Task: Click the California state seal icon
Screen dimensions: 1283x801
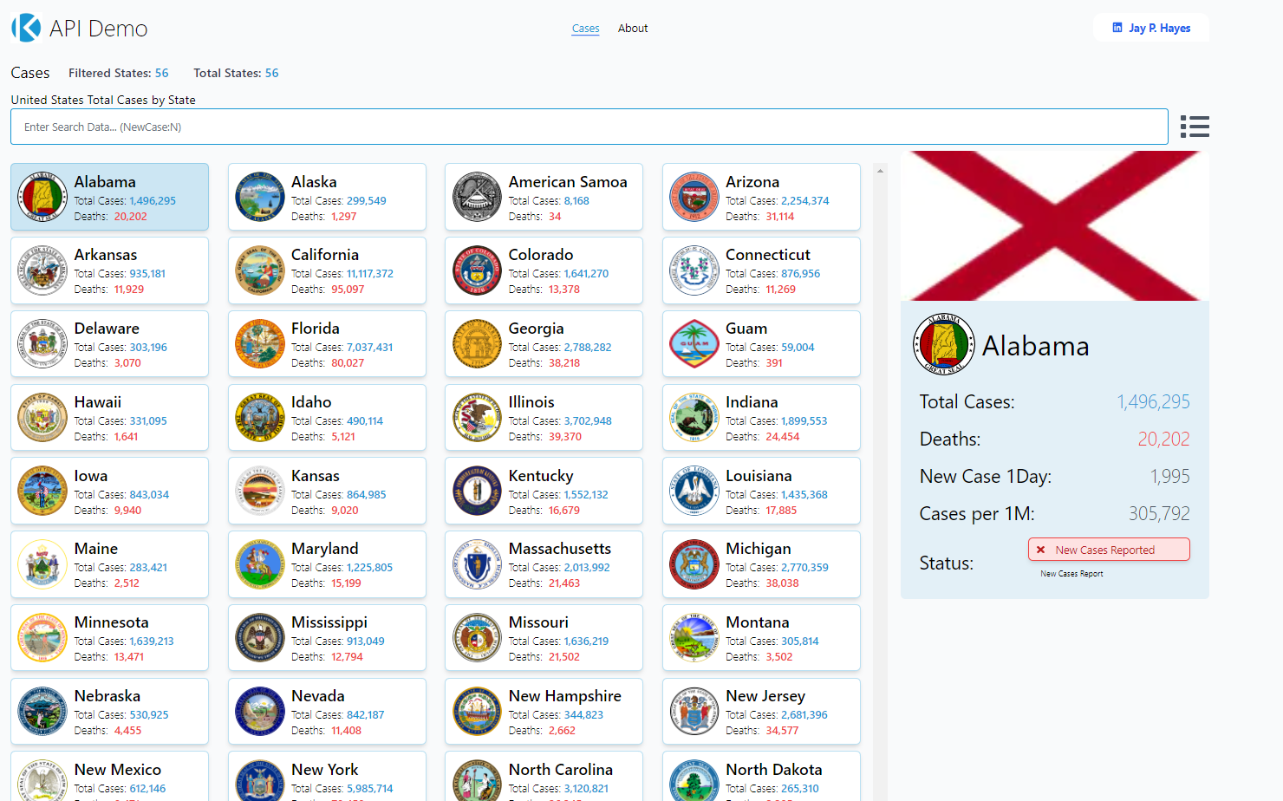Action: (x=260, y=270)
